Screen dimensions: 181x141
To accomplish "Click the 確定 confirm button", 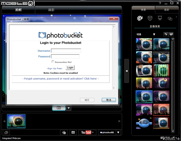I will 87,100.
